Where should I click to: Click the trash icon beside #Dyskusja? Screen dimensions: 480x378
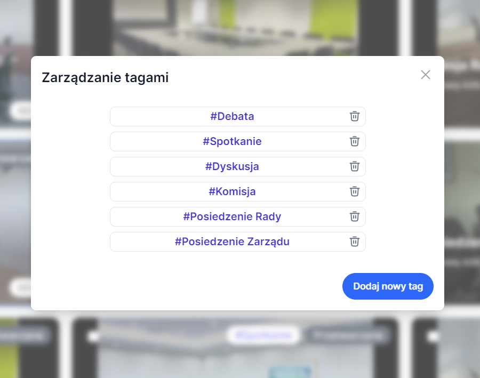[355, 166]
